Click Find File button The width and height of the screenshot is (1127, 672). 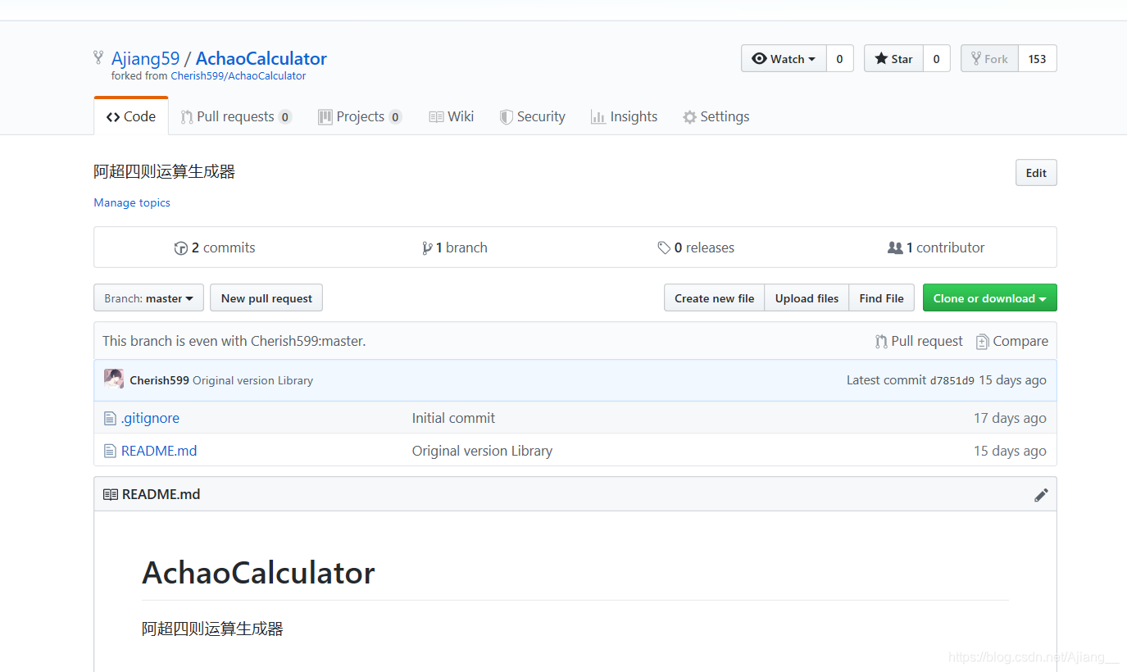click(x=881, y=298)
